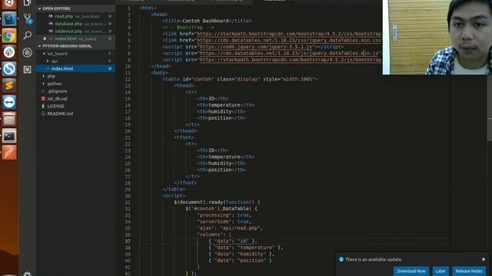Open Postman orange icon in dock

click(9, 153)
